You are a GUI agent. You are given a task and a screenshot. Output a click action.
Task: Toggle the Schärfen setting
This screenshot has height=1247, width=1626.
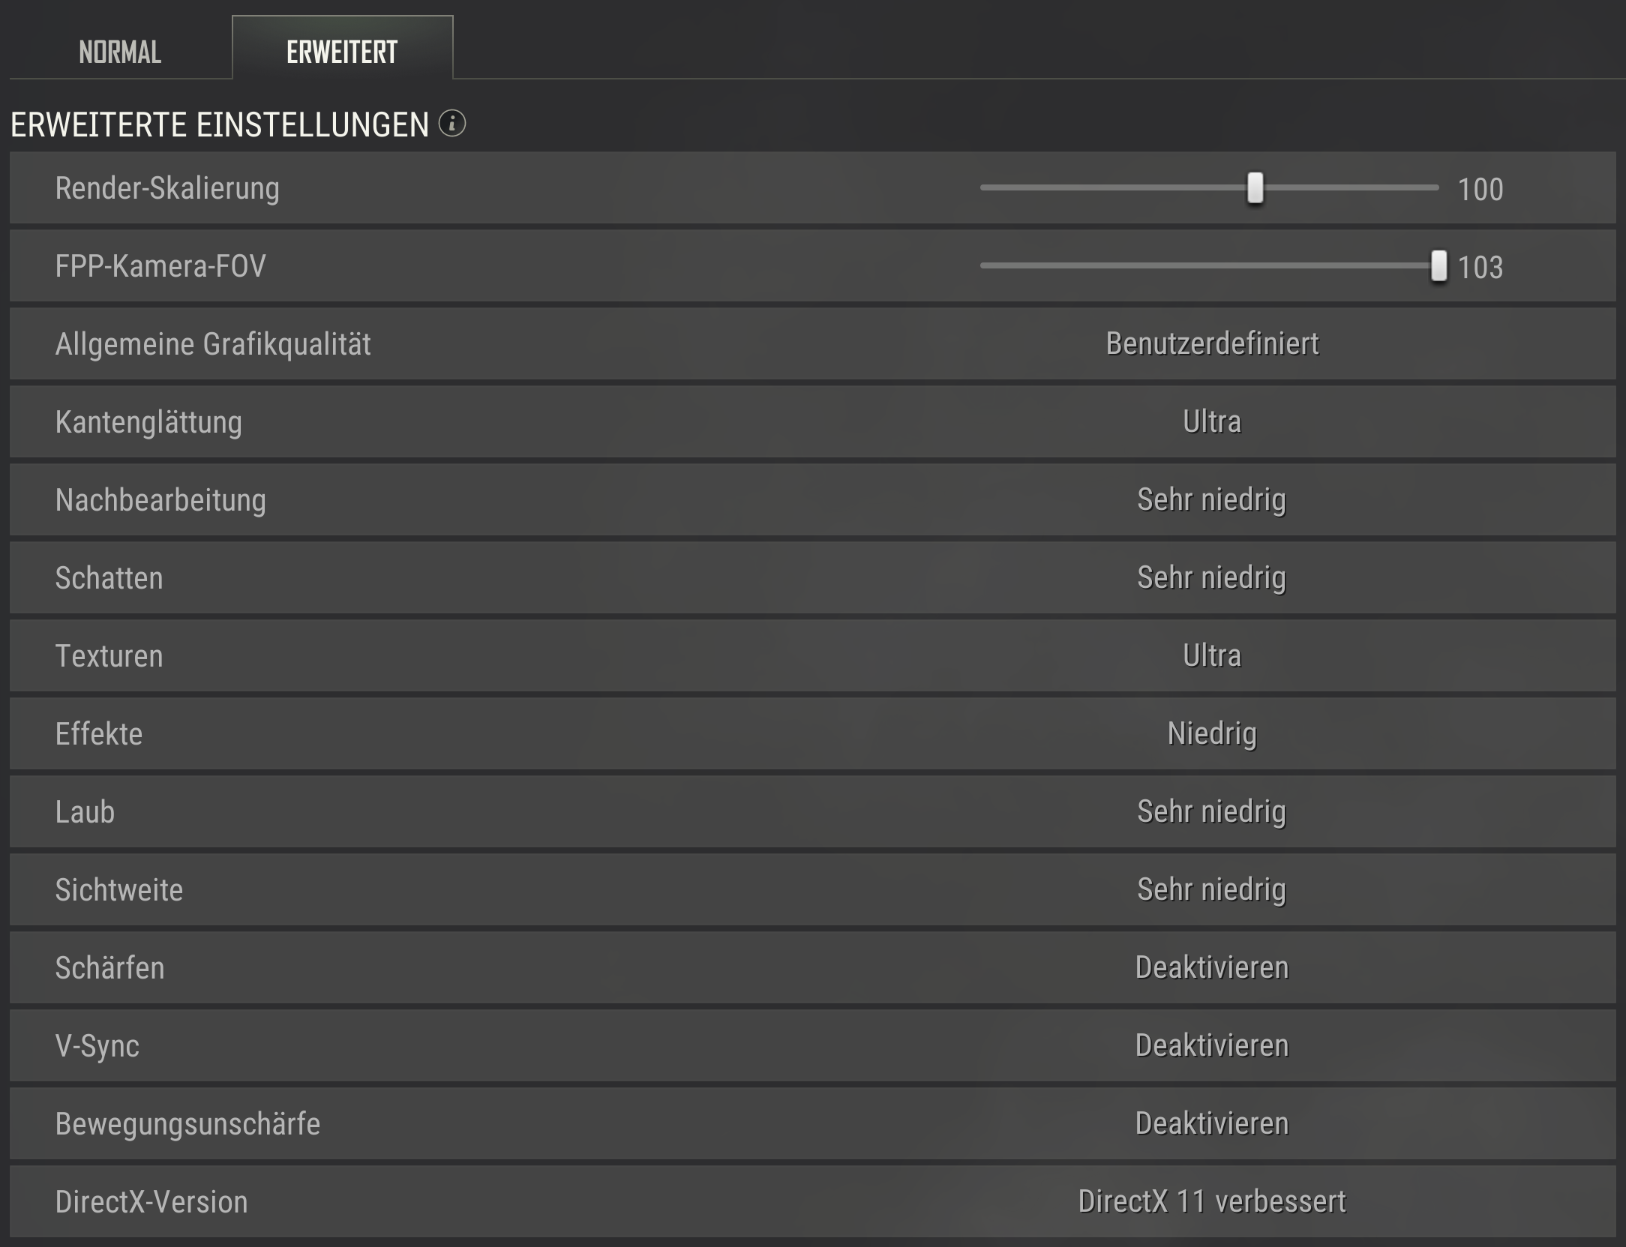[x=1212, y=967]
